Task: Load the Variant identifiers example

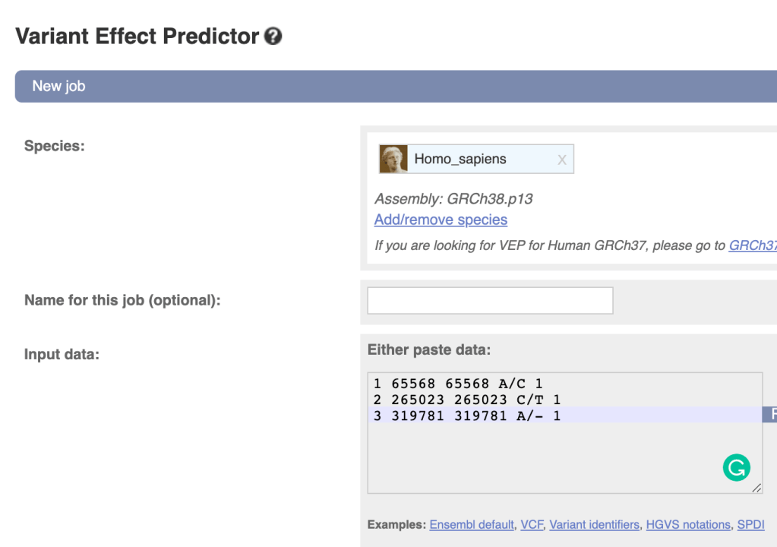Action: point(594,525)
